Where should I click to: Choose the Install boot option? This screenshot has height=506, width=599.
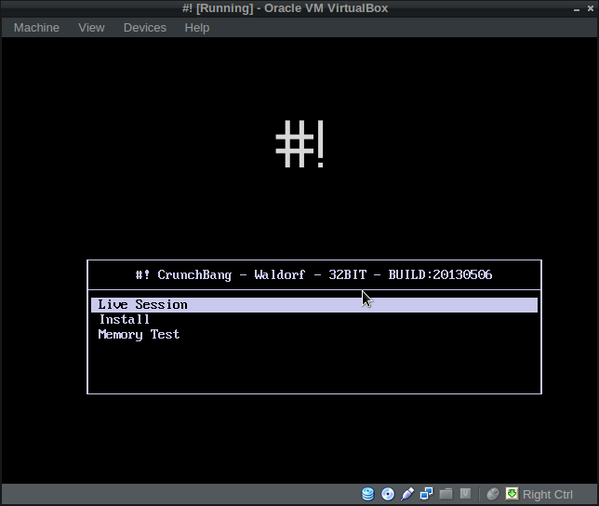[x=125, y=320]
